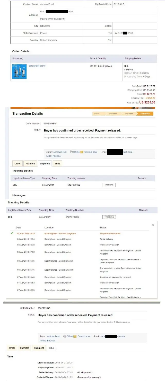Click the tracking row dated 08 Apr 2011 07:06
The height and width of the screenshot is (388, 165).
(80, 252)
